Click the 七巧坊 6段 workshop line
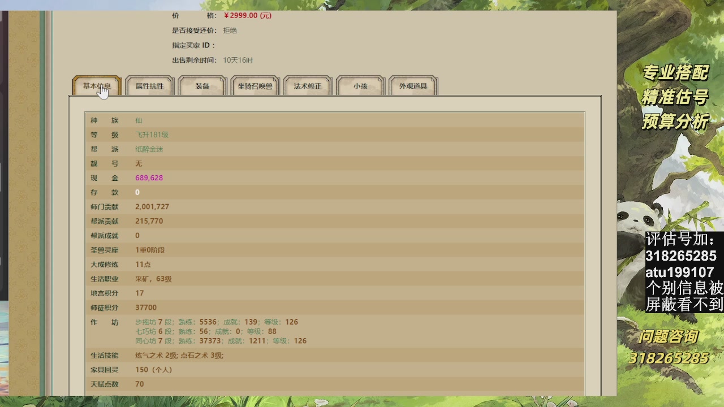The width and height of the screenshot is (724, 407). click(x=206, y=332)
